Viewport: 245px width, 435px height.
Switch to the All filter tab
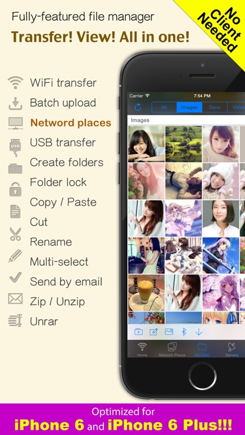coord(164,107)
